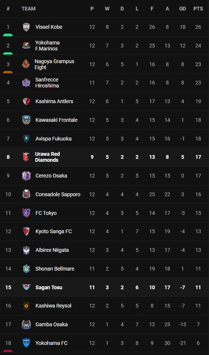Sort standings by GD column header
Viewport: 209px width, 355px height.
tap(182, 9)
